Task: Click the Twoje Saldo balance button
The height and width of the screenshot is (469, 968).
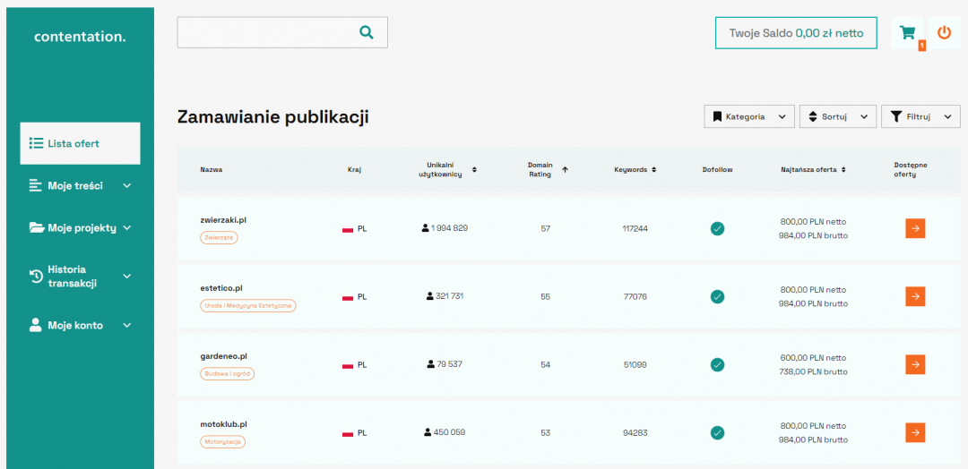Action: tap(796, 33)
